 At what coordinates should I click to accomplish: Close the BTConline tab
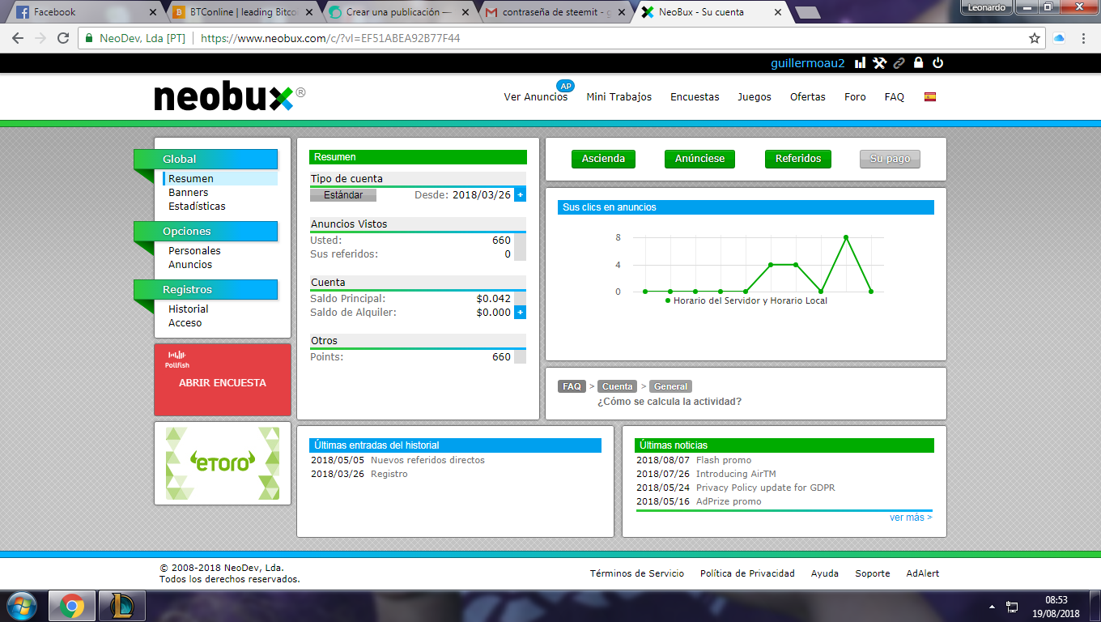[x=308, y=12]
